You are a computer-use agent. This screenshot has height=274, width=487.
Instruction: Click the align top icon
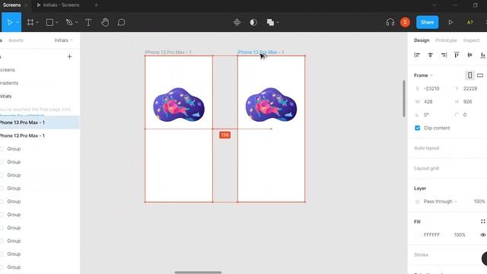pos(457,55)
